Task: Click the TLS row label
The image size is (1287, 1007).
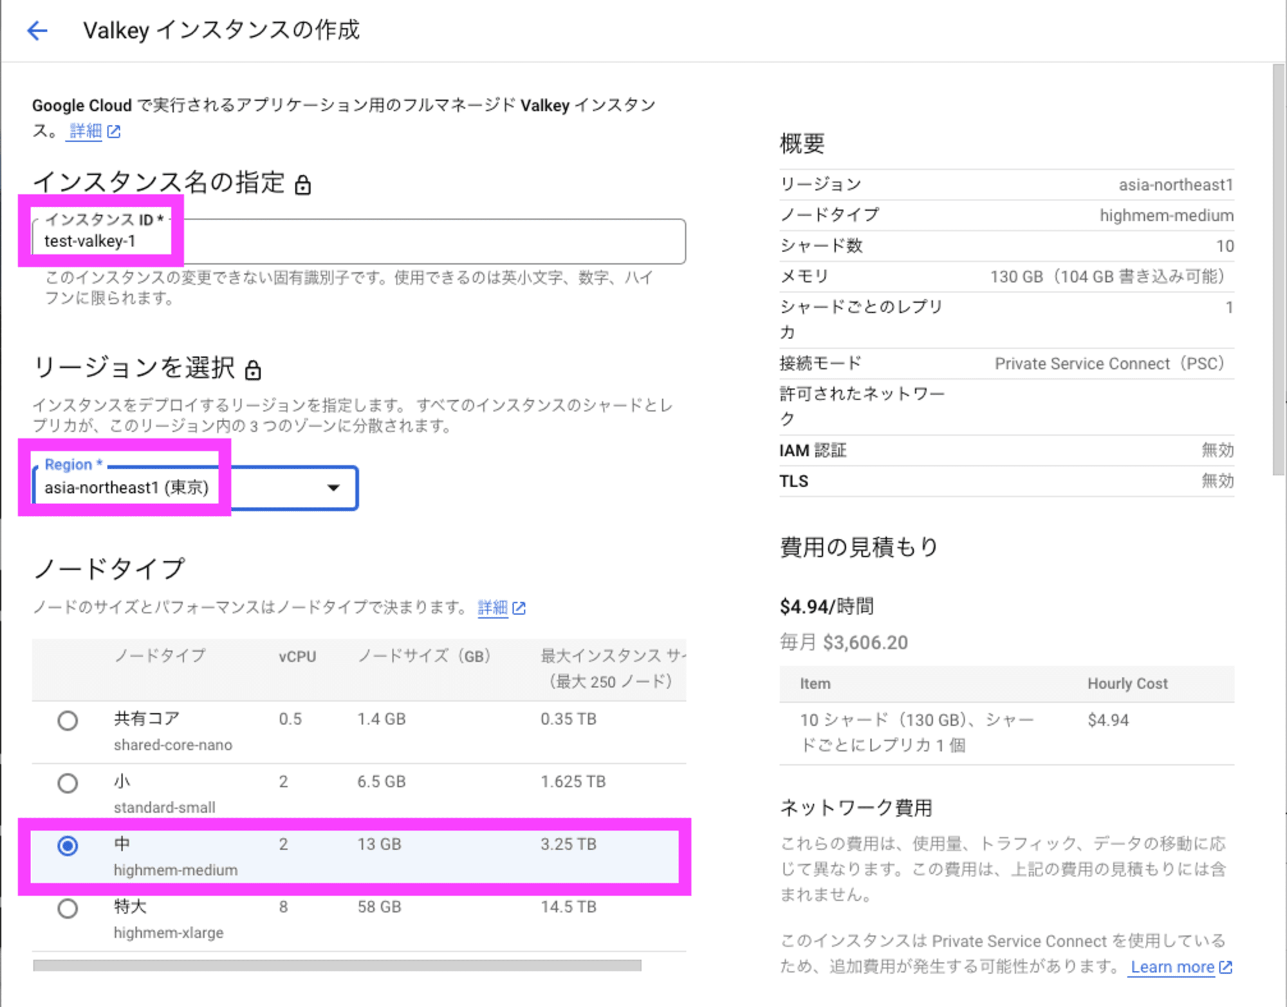Action: 793,481
